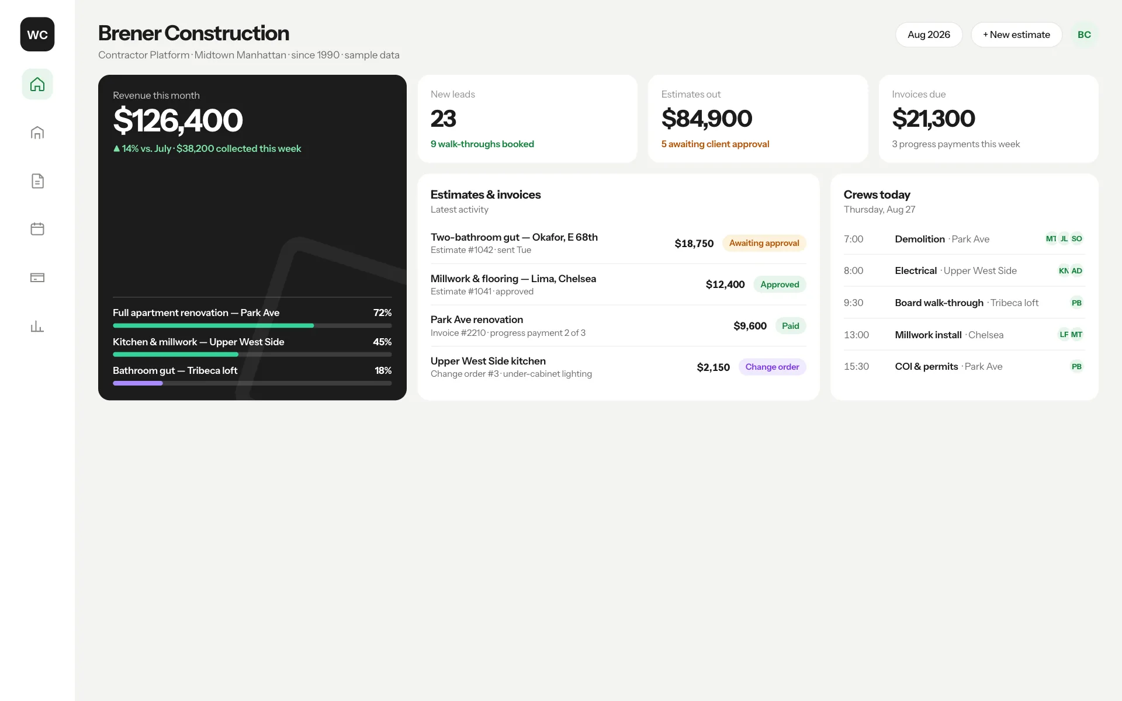Open the BC user avatar
The image size is (1122, 701).
[1084, 34]
